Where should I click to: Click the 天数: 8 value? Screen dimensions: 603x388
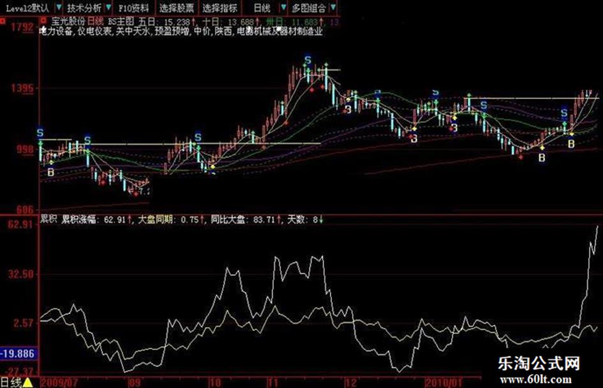click(x=306, y=219)
